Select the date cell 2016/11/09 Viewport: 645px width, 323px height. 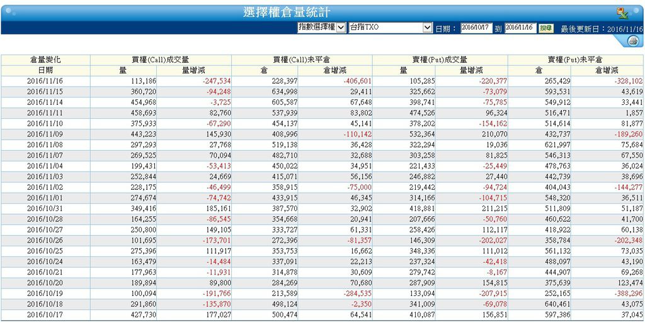pos(45,134)
